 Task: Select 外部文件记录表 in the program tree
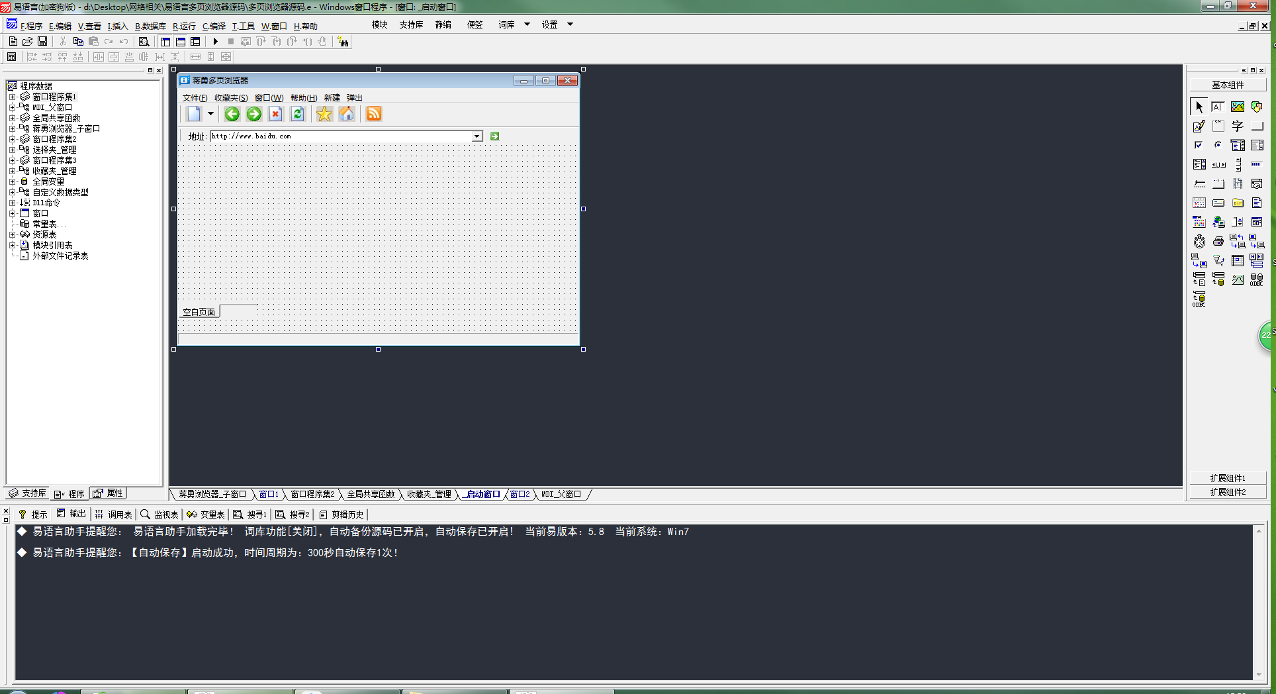coord(60,256)
